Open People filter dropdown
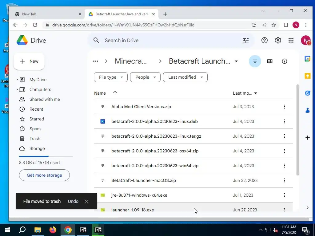This screenshot has width=315, height=236. tap(145, 77)
